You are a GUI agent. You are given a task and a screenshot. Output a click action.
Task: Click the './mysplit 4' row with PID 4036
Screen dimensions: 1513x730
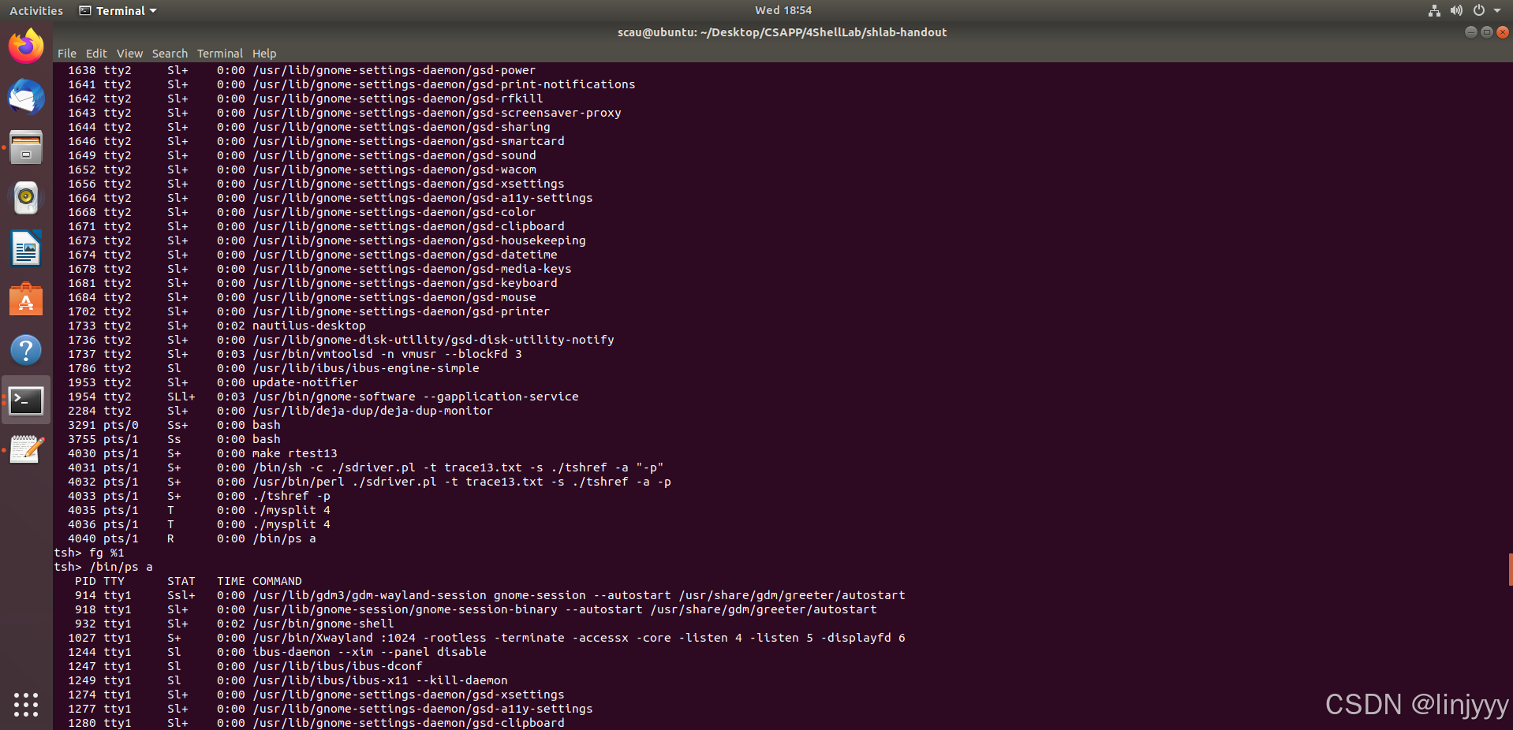(x=199, y=524)
